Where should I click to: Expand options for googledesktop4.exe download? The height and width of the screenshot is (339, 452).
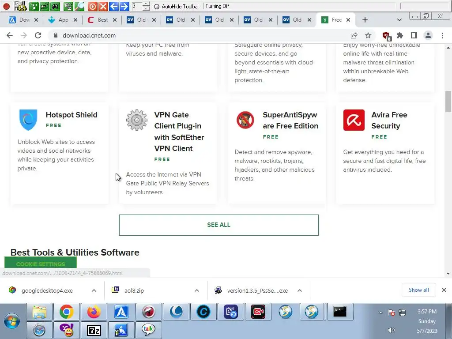(x=94, y=290)
